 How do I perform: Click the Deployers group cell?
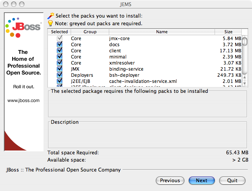pos(82,75)
